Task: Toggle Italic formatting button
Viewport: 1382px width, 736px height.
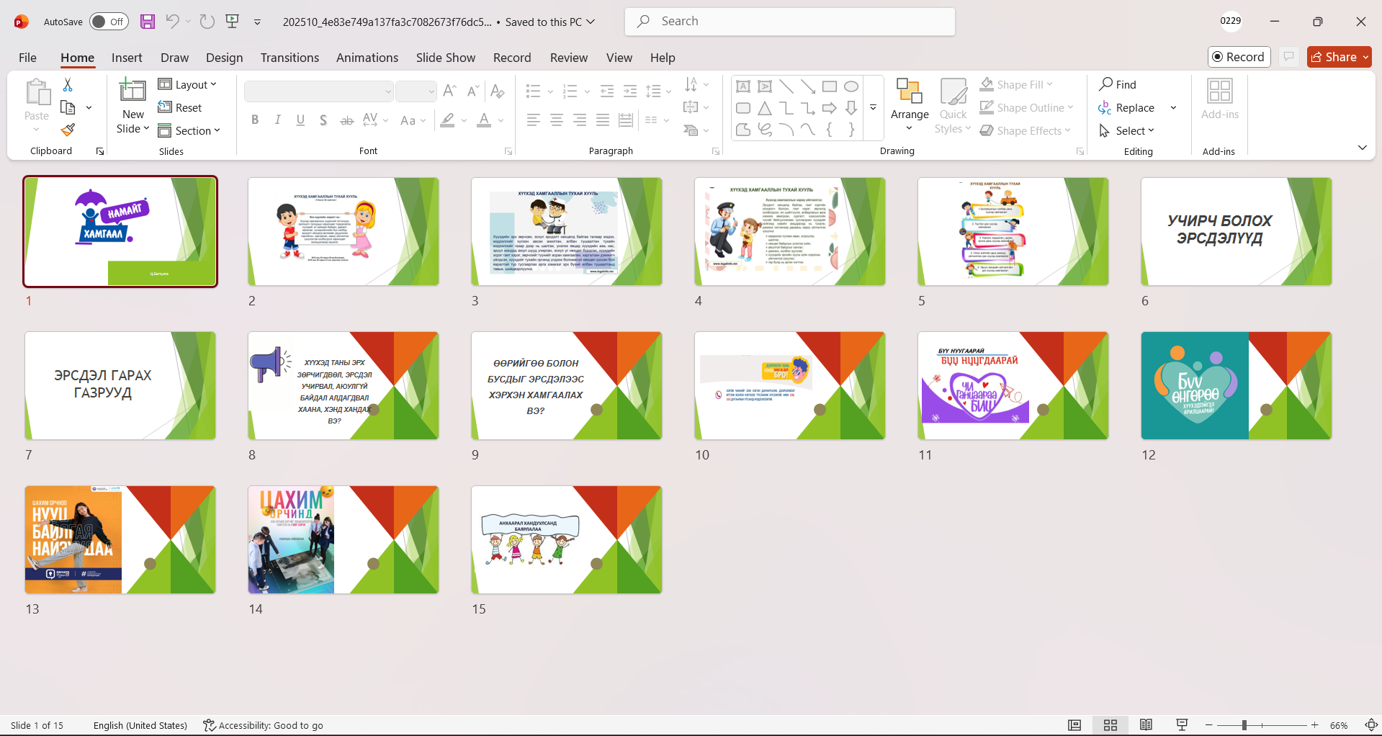Action: (x=278, y=120)
